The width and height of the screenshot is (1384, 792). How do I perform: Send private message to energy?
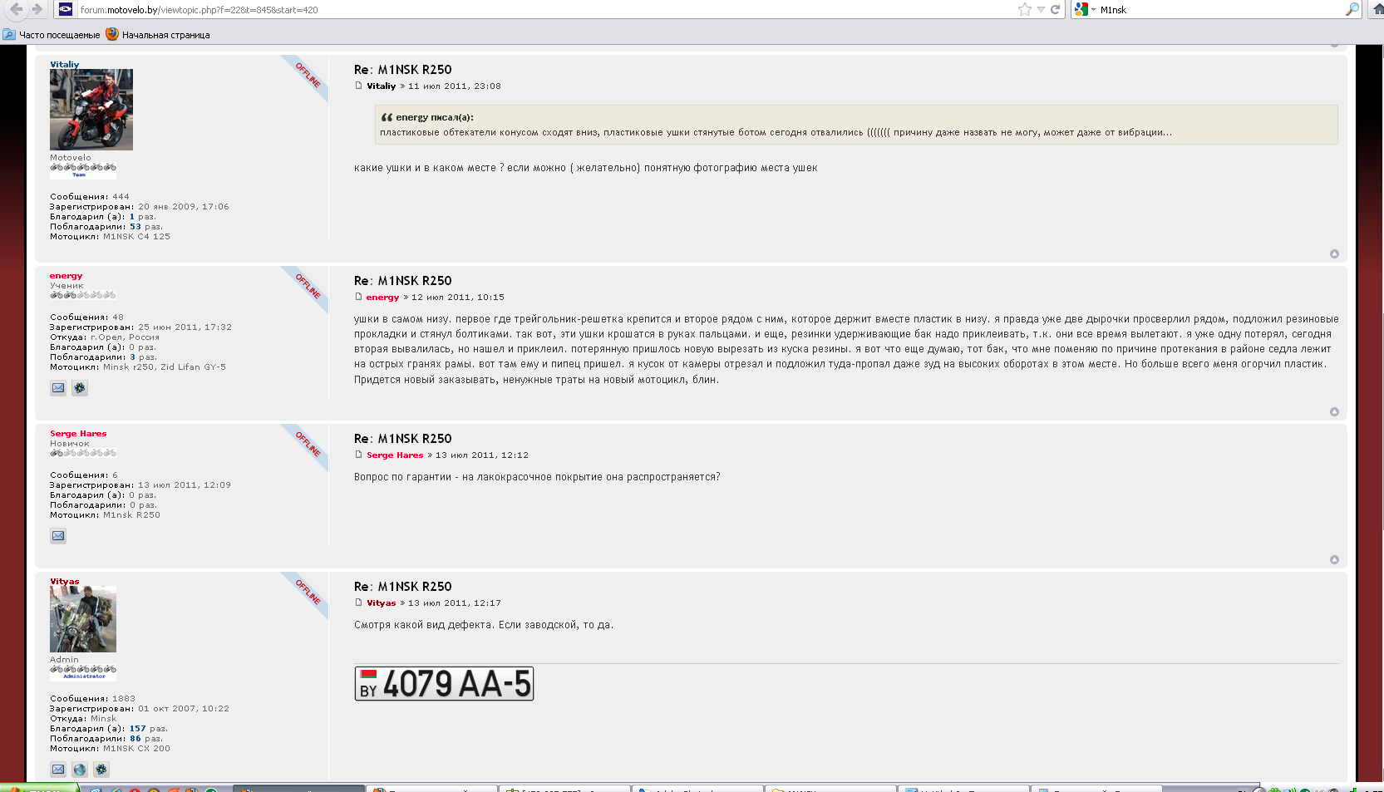tap(58, 388)
